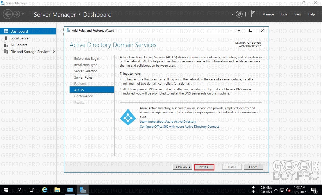This screenshot has height=195, width=322.
Task: Click the Windows Start button
Action: coord(6,190)
